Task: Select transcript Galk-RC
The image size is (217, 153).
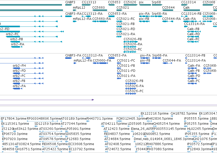Action: (193, 39)
